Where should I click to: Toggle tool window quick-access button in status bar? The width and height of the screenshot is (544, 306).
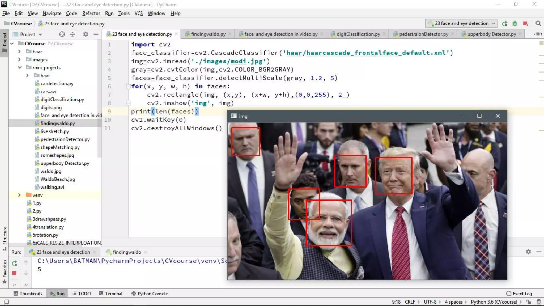pyautogui.click(x=6, y=302)
